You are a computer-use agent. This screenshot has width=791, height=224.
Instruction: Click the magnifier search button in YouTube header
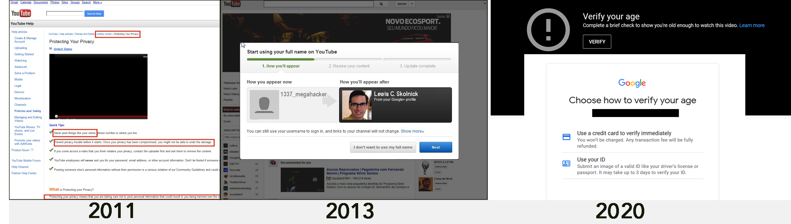pyautogui.click(x=381, y=4)
